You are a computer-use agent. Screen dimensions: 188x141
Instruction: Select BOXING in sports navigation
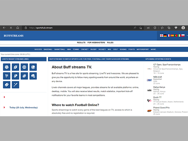[123, 50]
